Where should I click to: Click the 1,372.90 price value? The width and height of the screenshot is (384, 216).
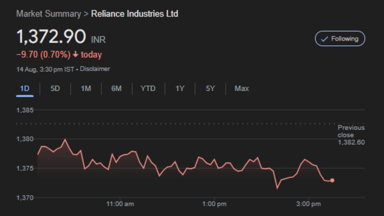pyautogui.click(x=51, y=37)
